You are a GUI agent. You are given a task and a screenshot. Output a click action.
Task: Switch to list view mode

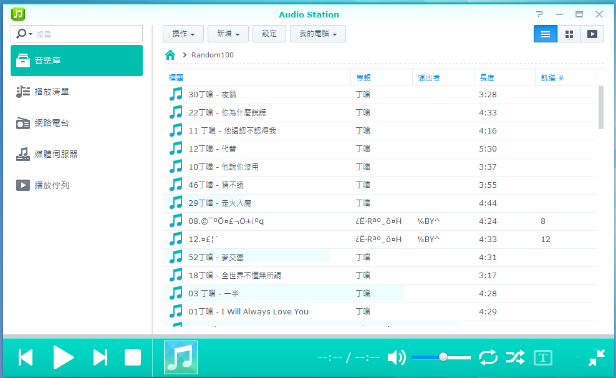[546, 34]
